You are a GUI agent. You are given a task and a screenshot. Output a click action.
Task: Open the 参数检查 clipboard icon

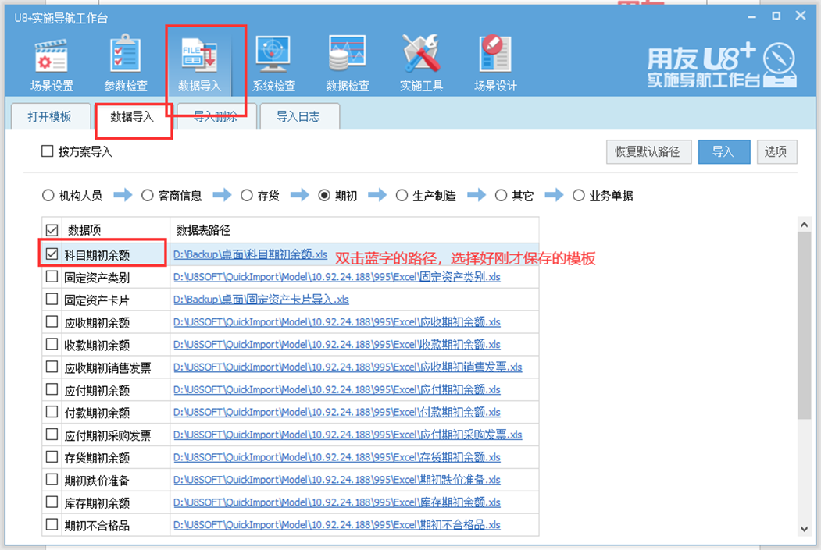125,63
